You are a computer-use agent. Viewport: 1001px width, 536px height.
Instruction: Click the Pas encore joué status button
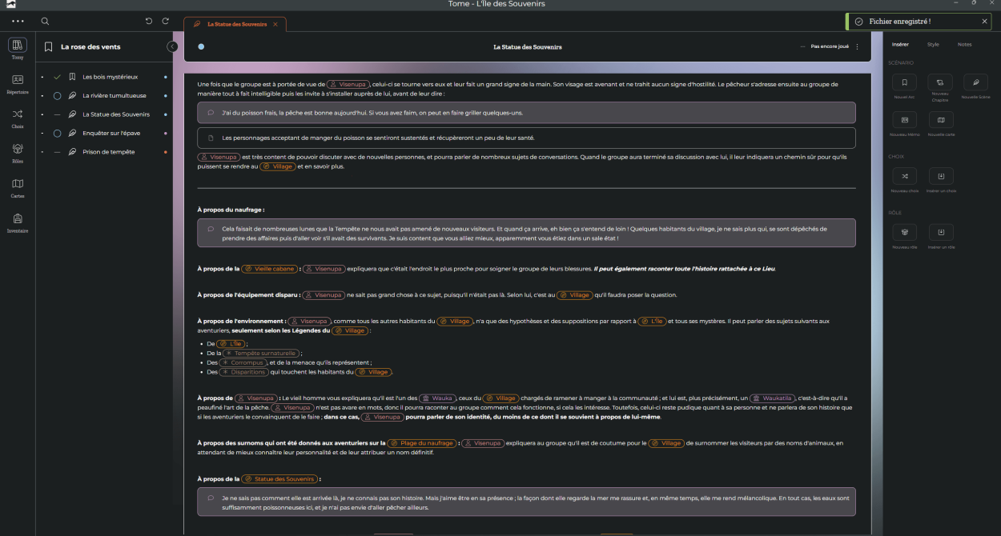click(828, 47)
